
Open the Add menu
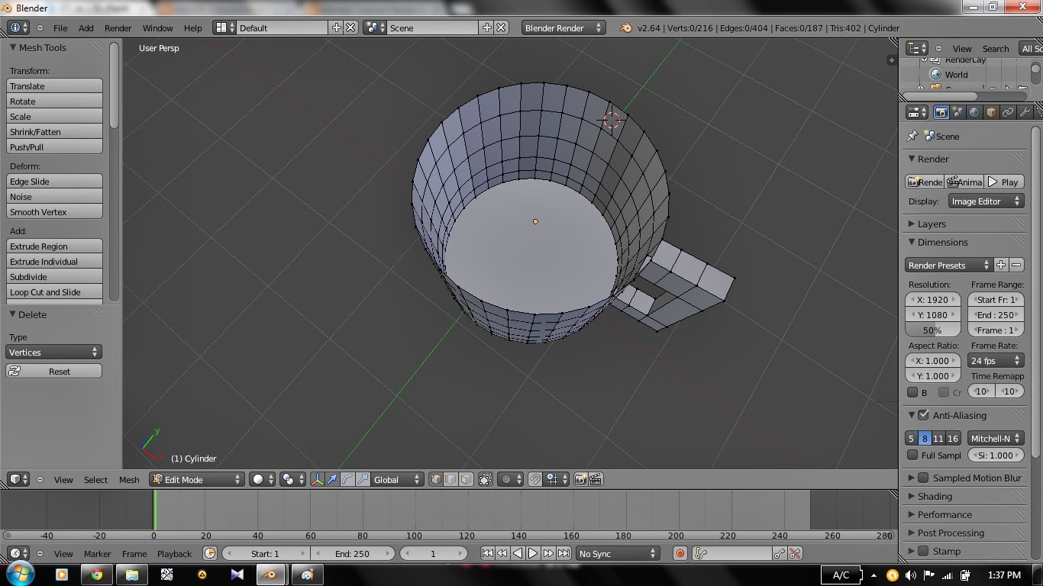[x=86, y=27]
